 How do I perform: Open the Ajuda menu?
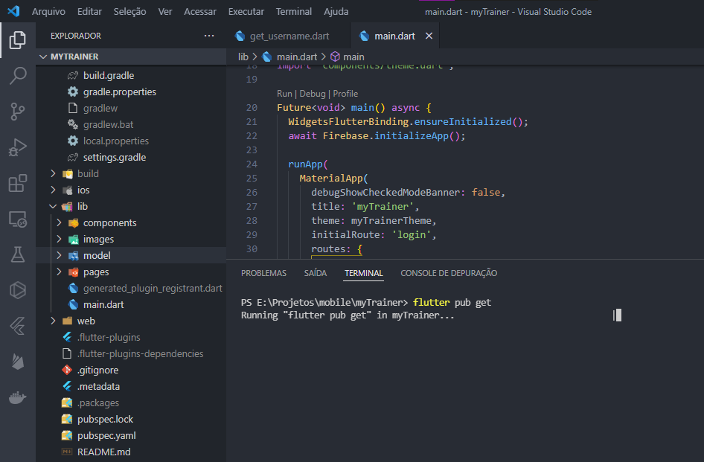[336, 12]
